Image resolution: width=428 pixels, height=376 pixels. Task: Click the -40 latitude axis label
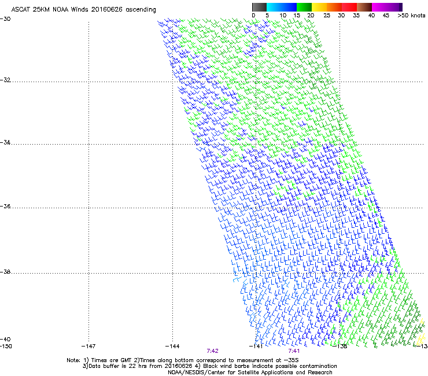[x=5, y=340]
